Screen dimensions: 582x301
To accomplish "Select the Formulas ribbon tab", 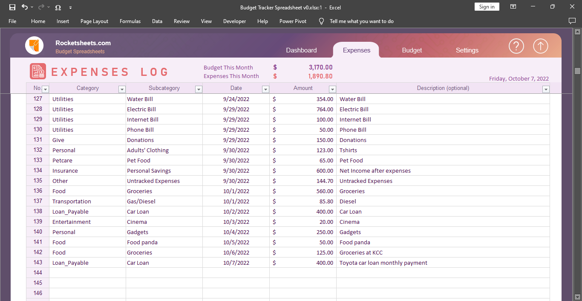I will 130,21.
